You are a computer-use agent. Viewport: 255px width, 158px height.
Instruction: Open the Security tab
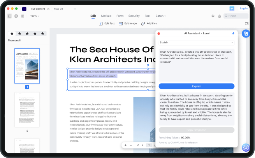click(x=134, y=16)
